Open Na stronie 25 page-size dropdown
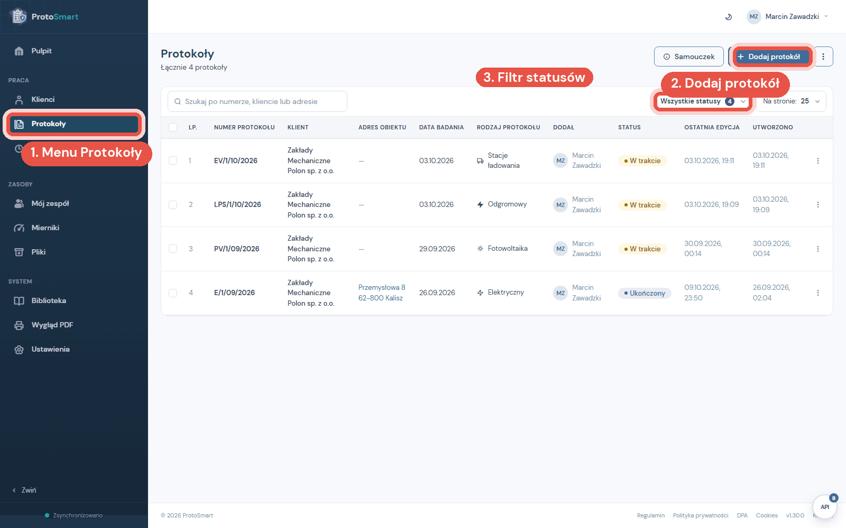The height and width of the screenshot is (528, 846). click(x=791, y=101)
